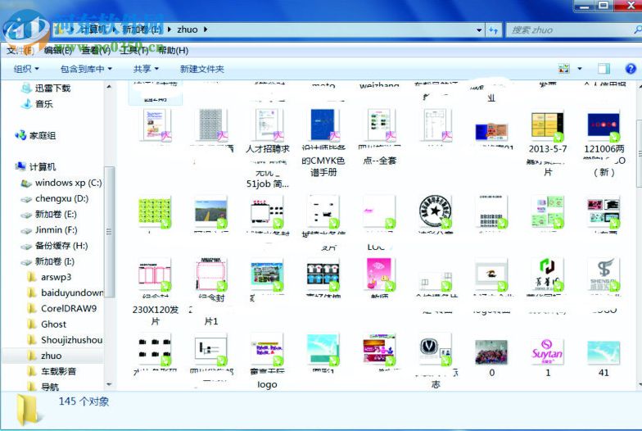Click the search zhuo input field
The height and width of the screenshot is (431, 642).
573,29
